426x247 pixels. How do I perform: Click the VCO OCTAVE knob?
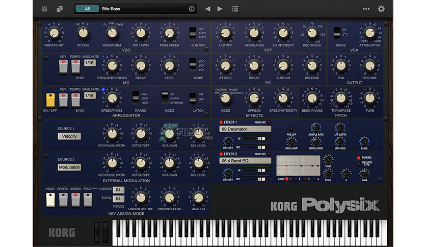[83, 33]
